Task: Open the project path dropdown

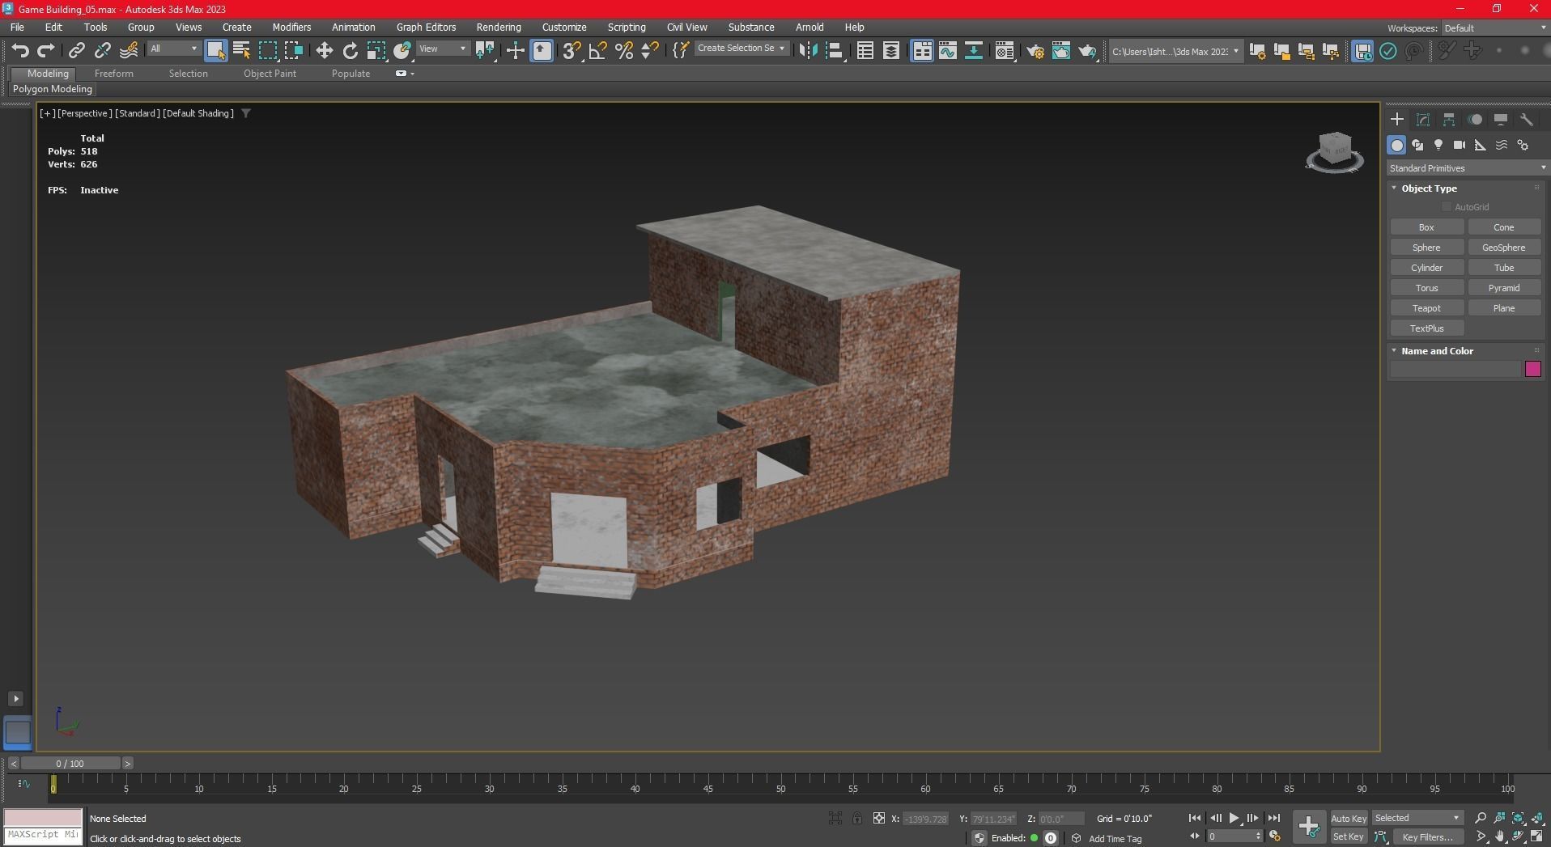Action: pos(1175,52)
